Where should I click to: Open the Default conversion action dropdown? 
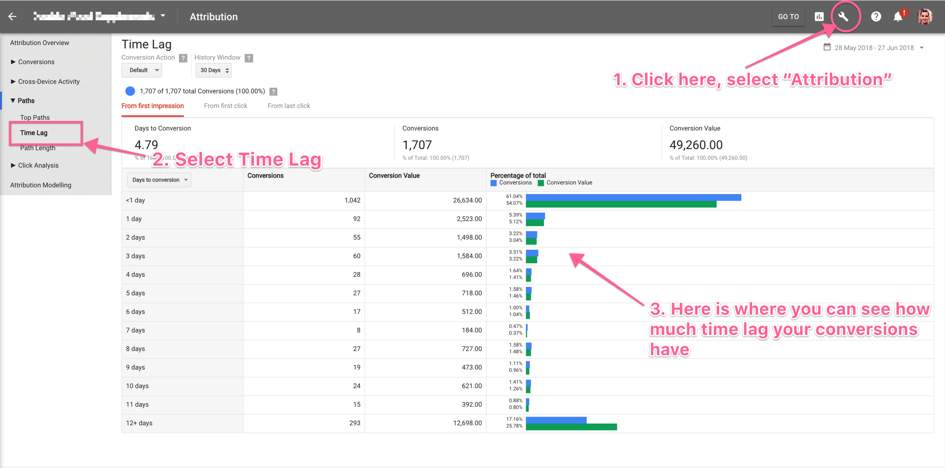coord(142,70)
